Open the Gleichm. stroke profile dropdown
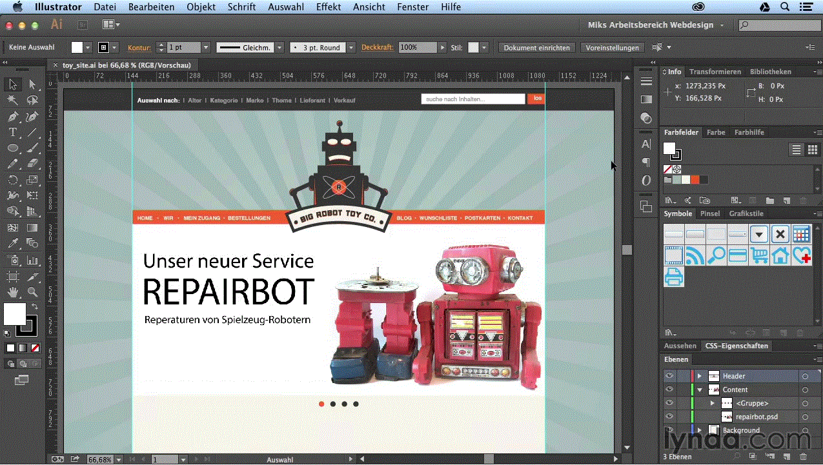823x465 pixels. coord(279,48)
